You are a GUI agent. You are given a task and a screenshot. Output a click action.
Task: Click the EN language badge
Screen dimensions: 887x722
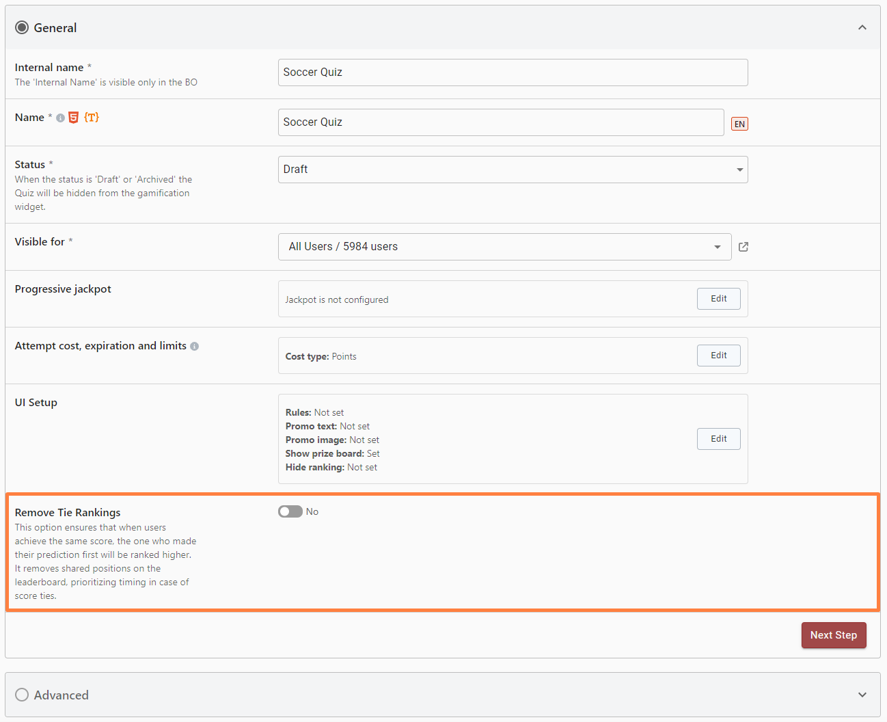pyautogui.click(x=739, y=124)
